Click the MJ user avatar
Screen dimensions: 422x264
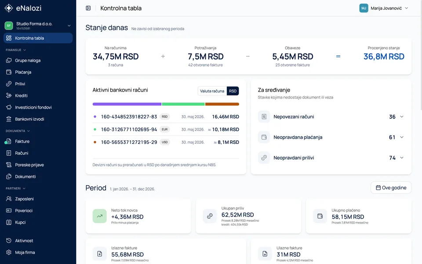[364, 8]
